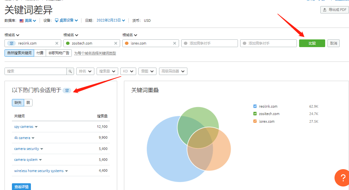
Task: Remove zositech.com using its X icon
Action: coord(116,43)
